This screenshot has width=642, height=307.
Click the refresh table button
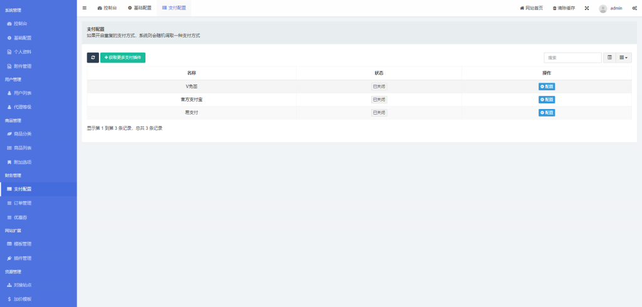pyautogui.click(x=93, y=58)
